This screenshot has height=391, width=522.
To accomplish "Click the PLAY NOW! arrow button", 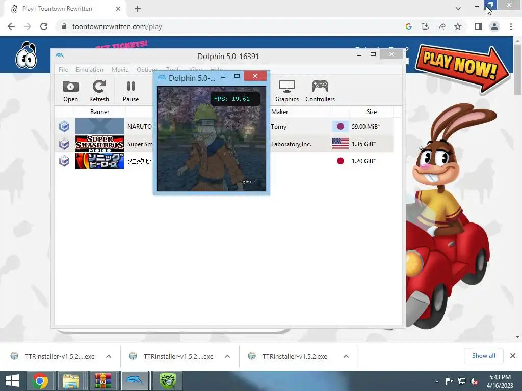I will click(x=462, y=69).
